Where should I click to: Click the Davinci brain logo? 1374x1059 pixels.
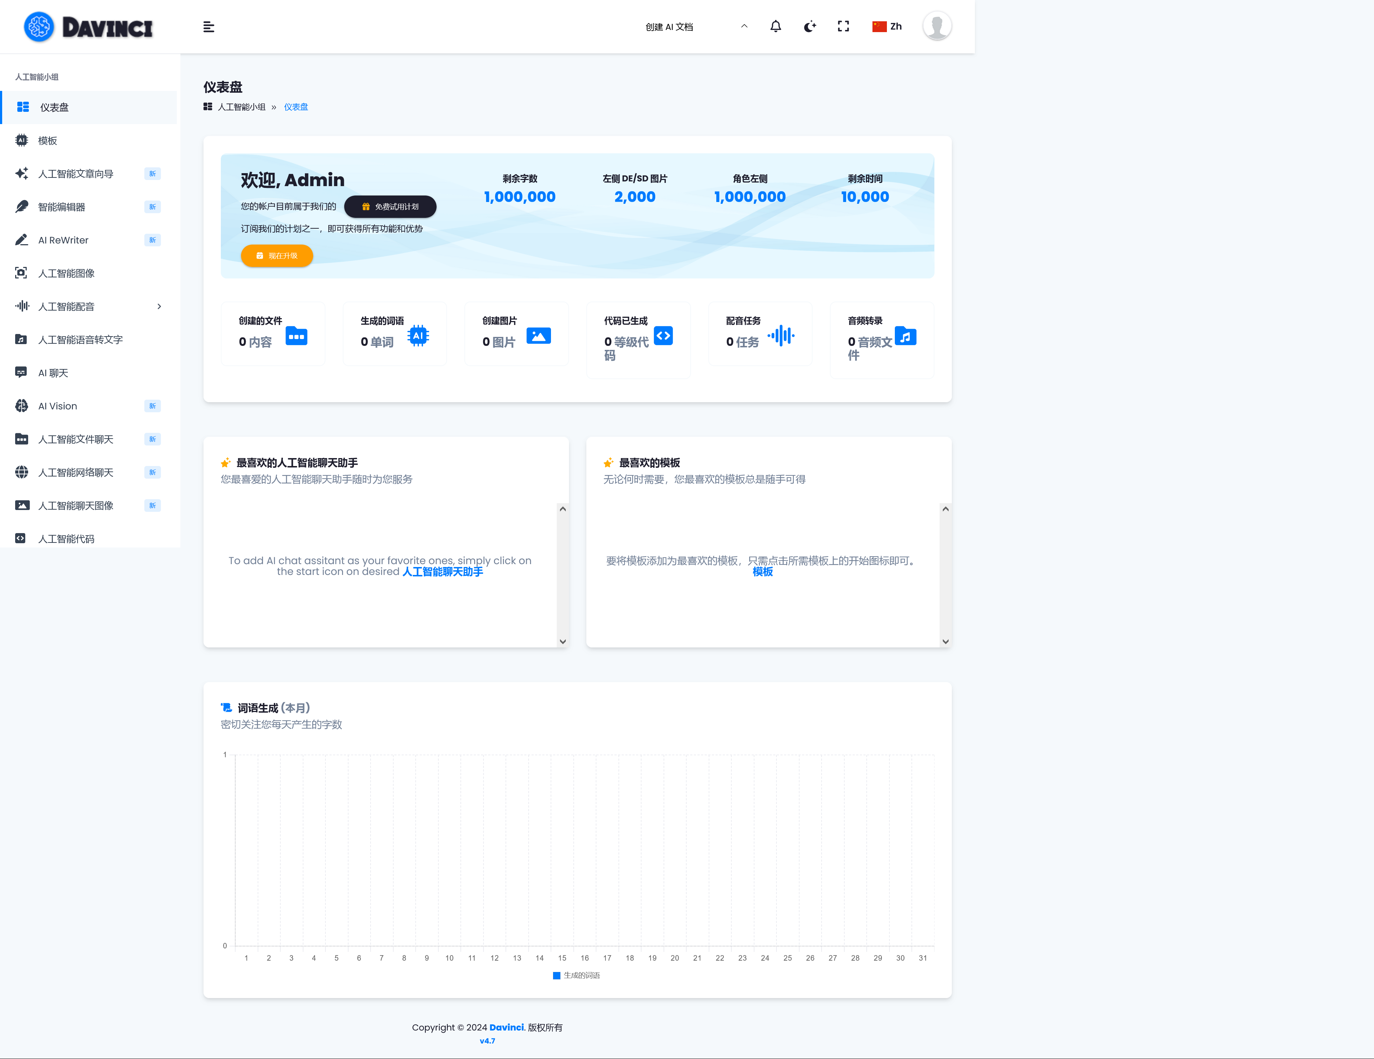click(x=39, y=27)
